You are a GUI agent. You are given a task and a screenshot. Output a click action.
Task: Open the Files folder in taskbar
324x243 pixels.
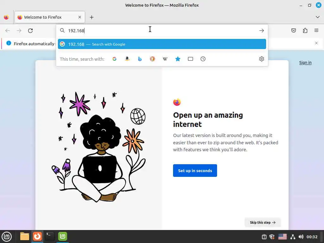pos(25,236)
